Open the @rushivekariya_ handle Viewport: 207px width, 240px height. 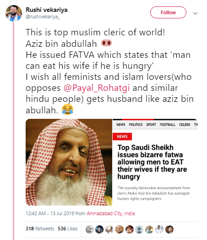43,17
